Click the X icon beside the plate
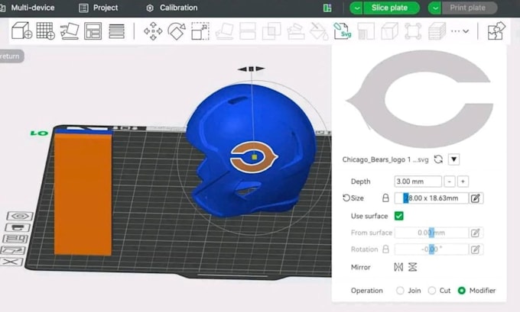 [12, 262]
